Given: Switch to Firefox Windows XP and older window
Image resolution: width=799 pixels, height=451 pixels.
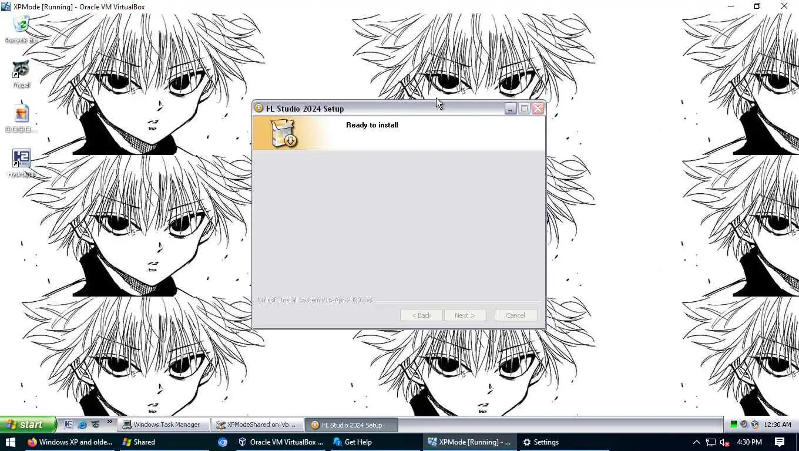Looking at the screenshot, I should (70, 442).
